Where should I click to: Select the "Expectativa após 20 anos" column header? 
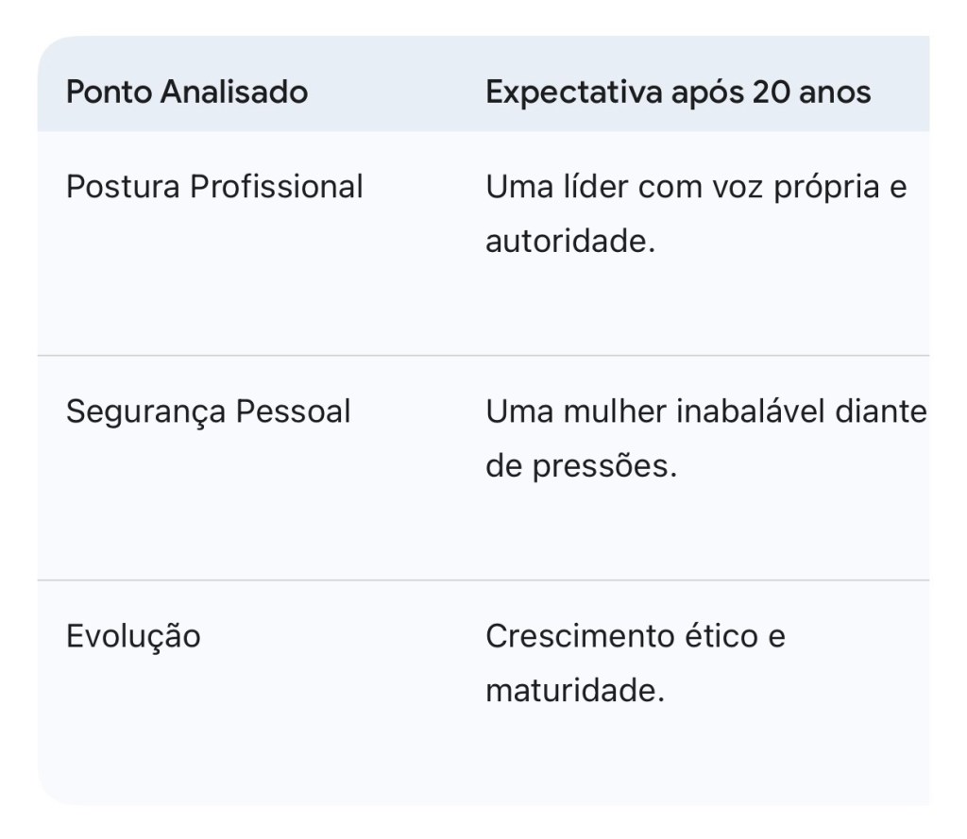(x=677, y=92)
